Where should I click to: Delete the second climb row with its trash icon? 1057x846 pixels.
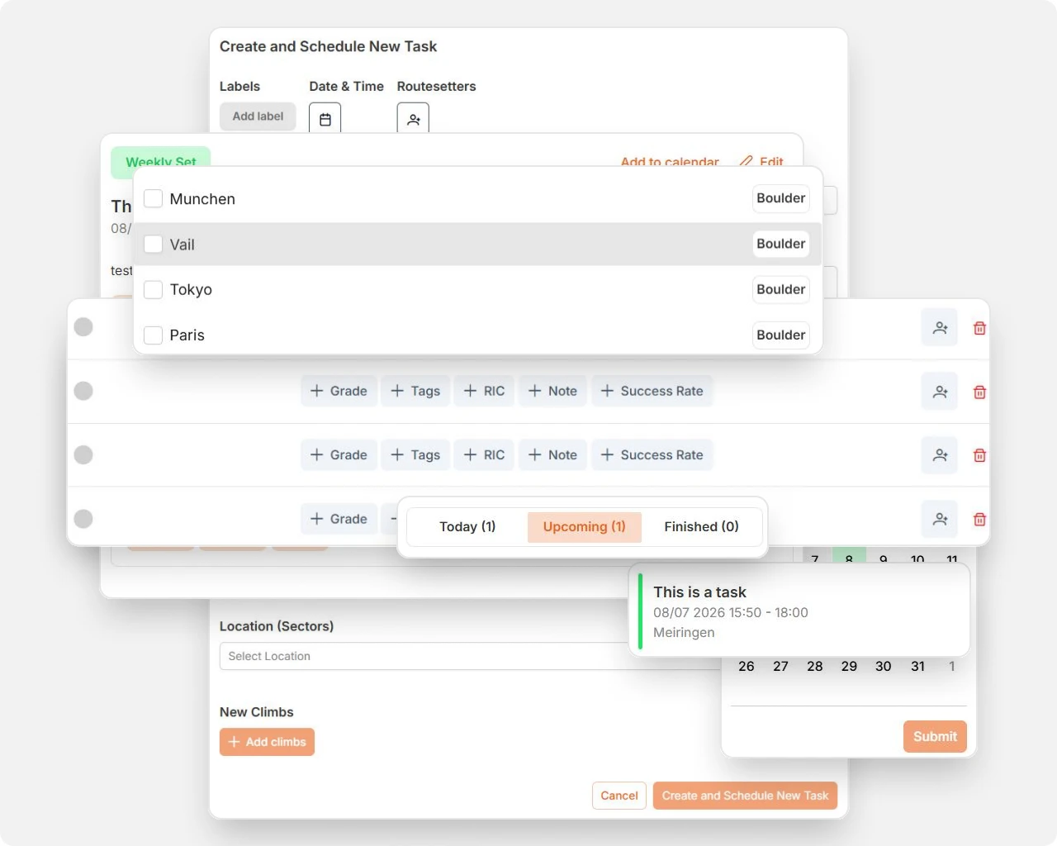[x=979, y=392]
